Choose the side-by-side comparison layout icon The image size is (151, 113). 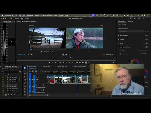tap(63, 55)
